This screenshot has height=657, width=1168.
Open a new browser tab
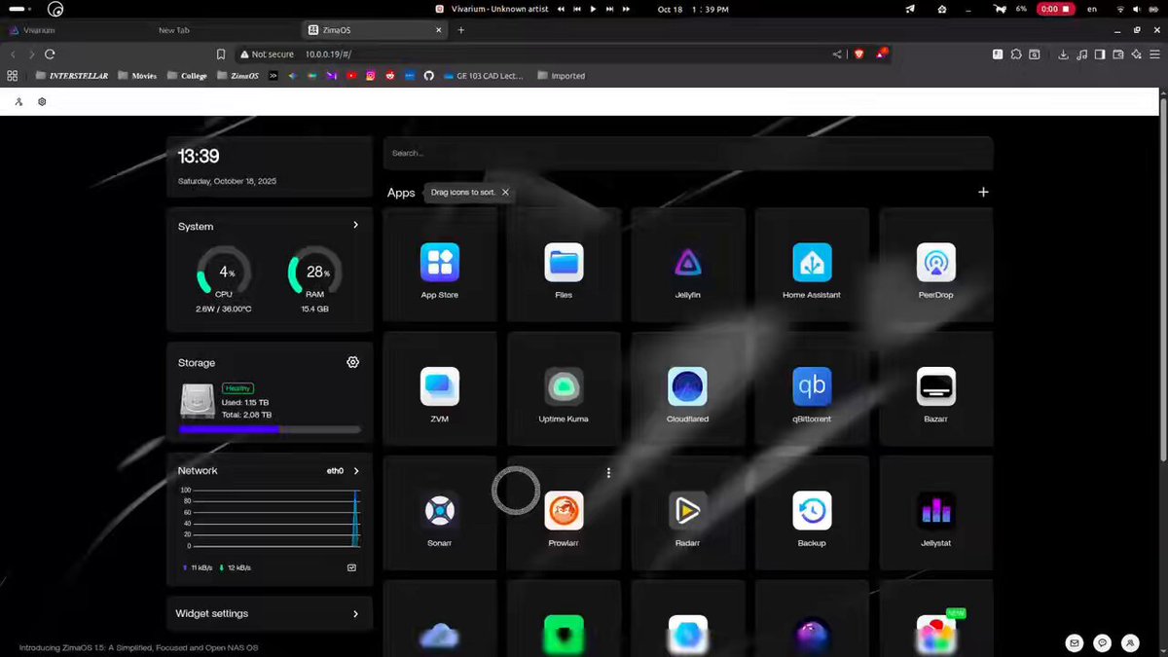(460, 30)
